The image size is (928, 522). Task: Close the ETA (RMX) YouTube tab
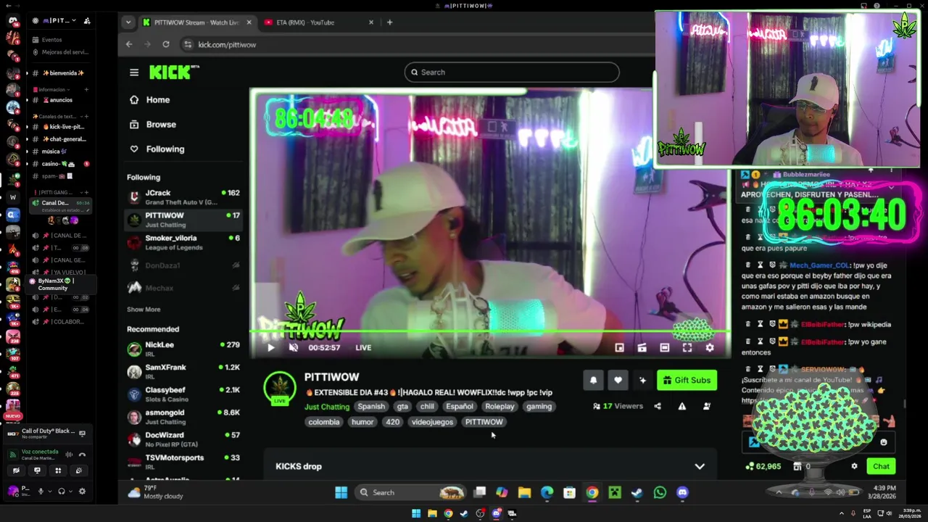(x=371, y=22)
